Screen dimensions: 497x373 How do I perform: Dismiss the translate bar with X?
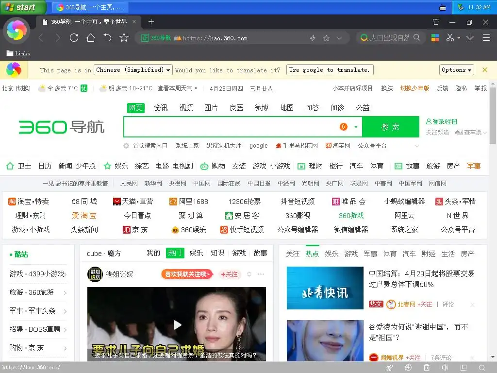[x=485, y=70]
